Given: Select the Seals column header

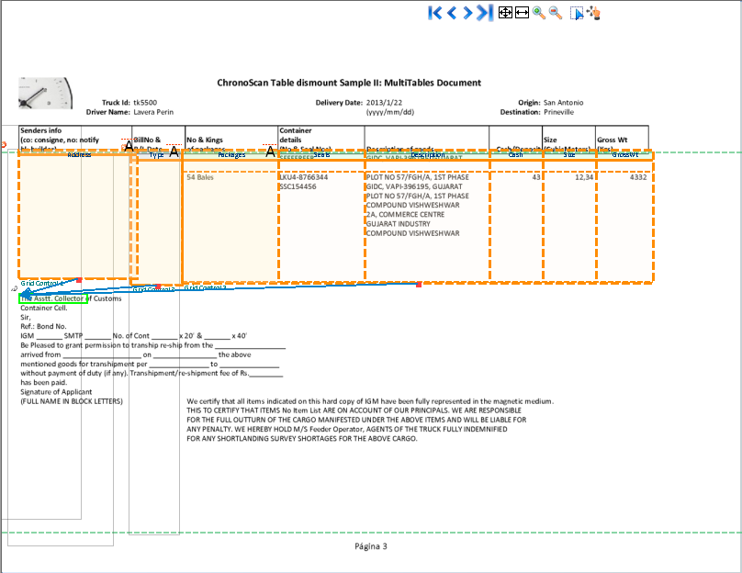Looking at the screenshot, I should [321, 154].
